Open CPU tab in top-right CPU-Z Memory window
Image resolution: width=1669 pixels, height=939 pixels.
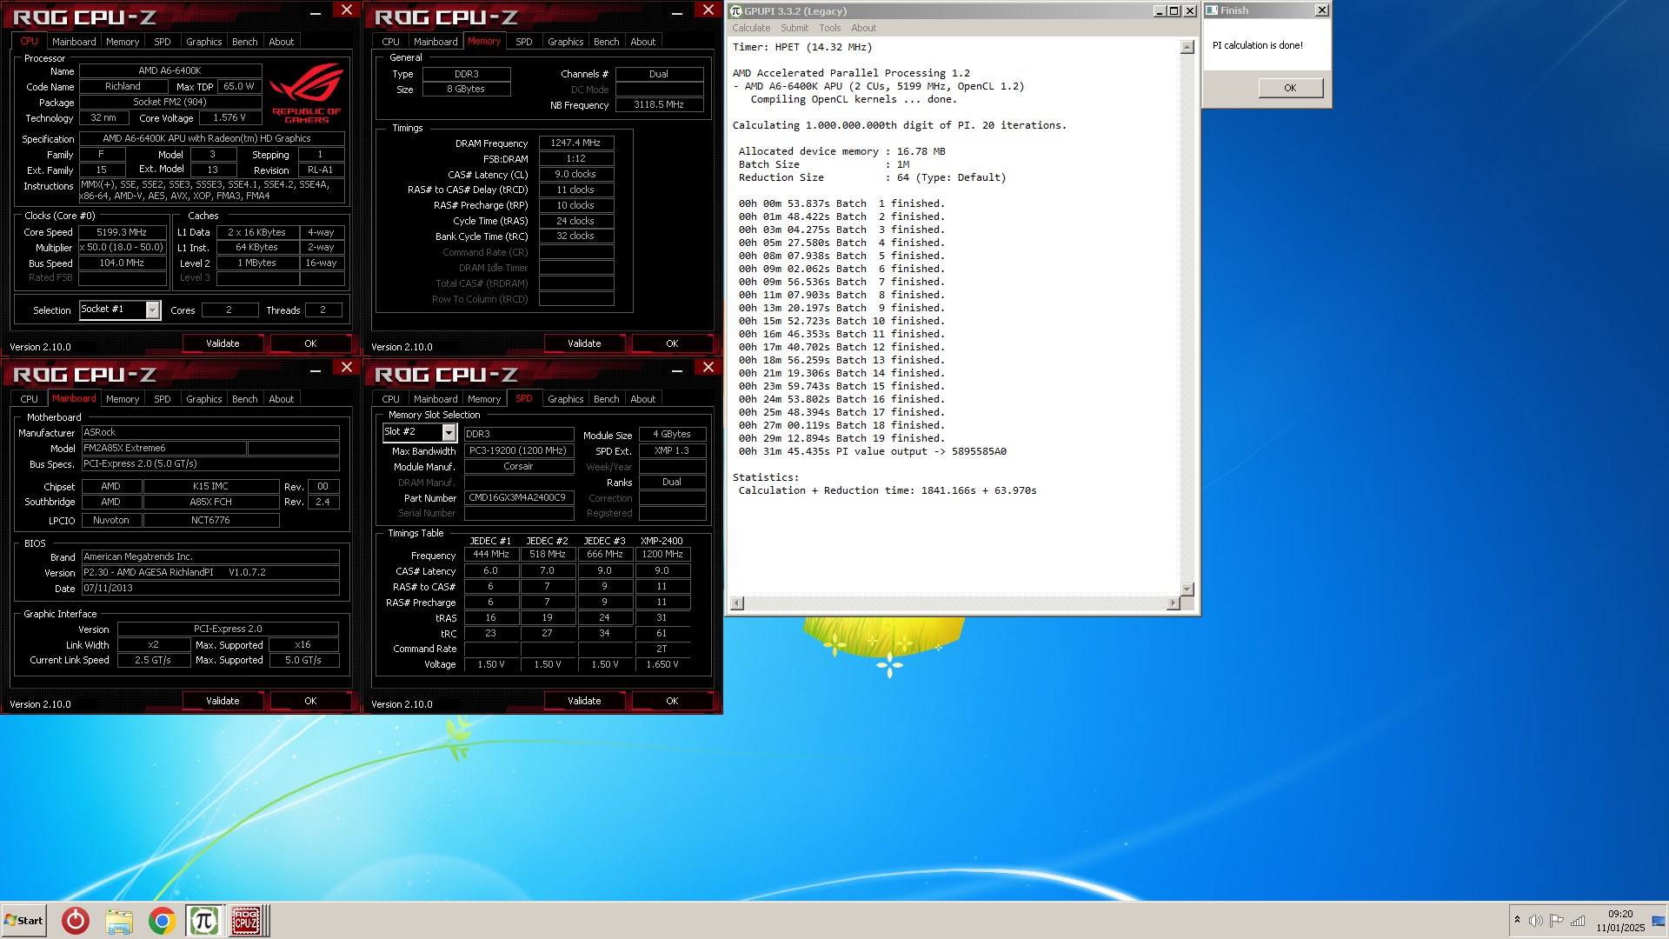(x=391, y=42)
